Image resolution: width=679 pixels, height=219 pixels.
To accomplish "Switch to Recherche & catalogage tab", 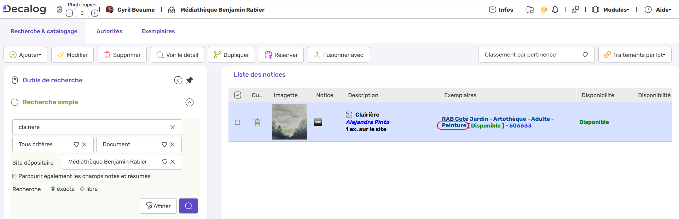I will (x=44, y=31).
